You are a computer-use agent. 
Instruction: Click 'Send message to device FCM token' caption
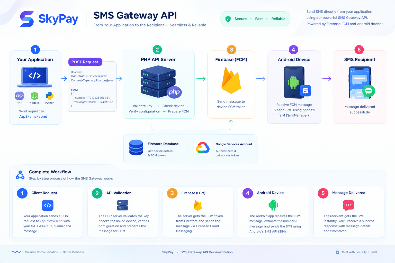pos(231,104)
